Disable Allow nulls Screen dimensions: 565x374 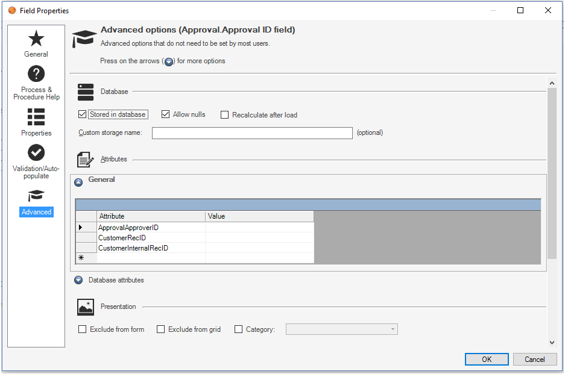click(x=165, y=114)
